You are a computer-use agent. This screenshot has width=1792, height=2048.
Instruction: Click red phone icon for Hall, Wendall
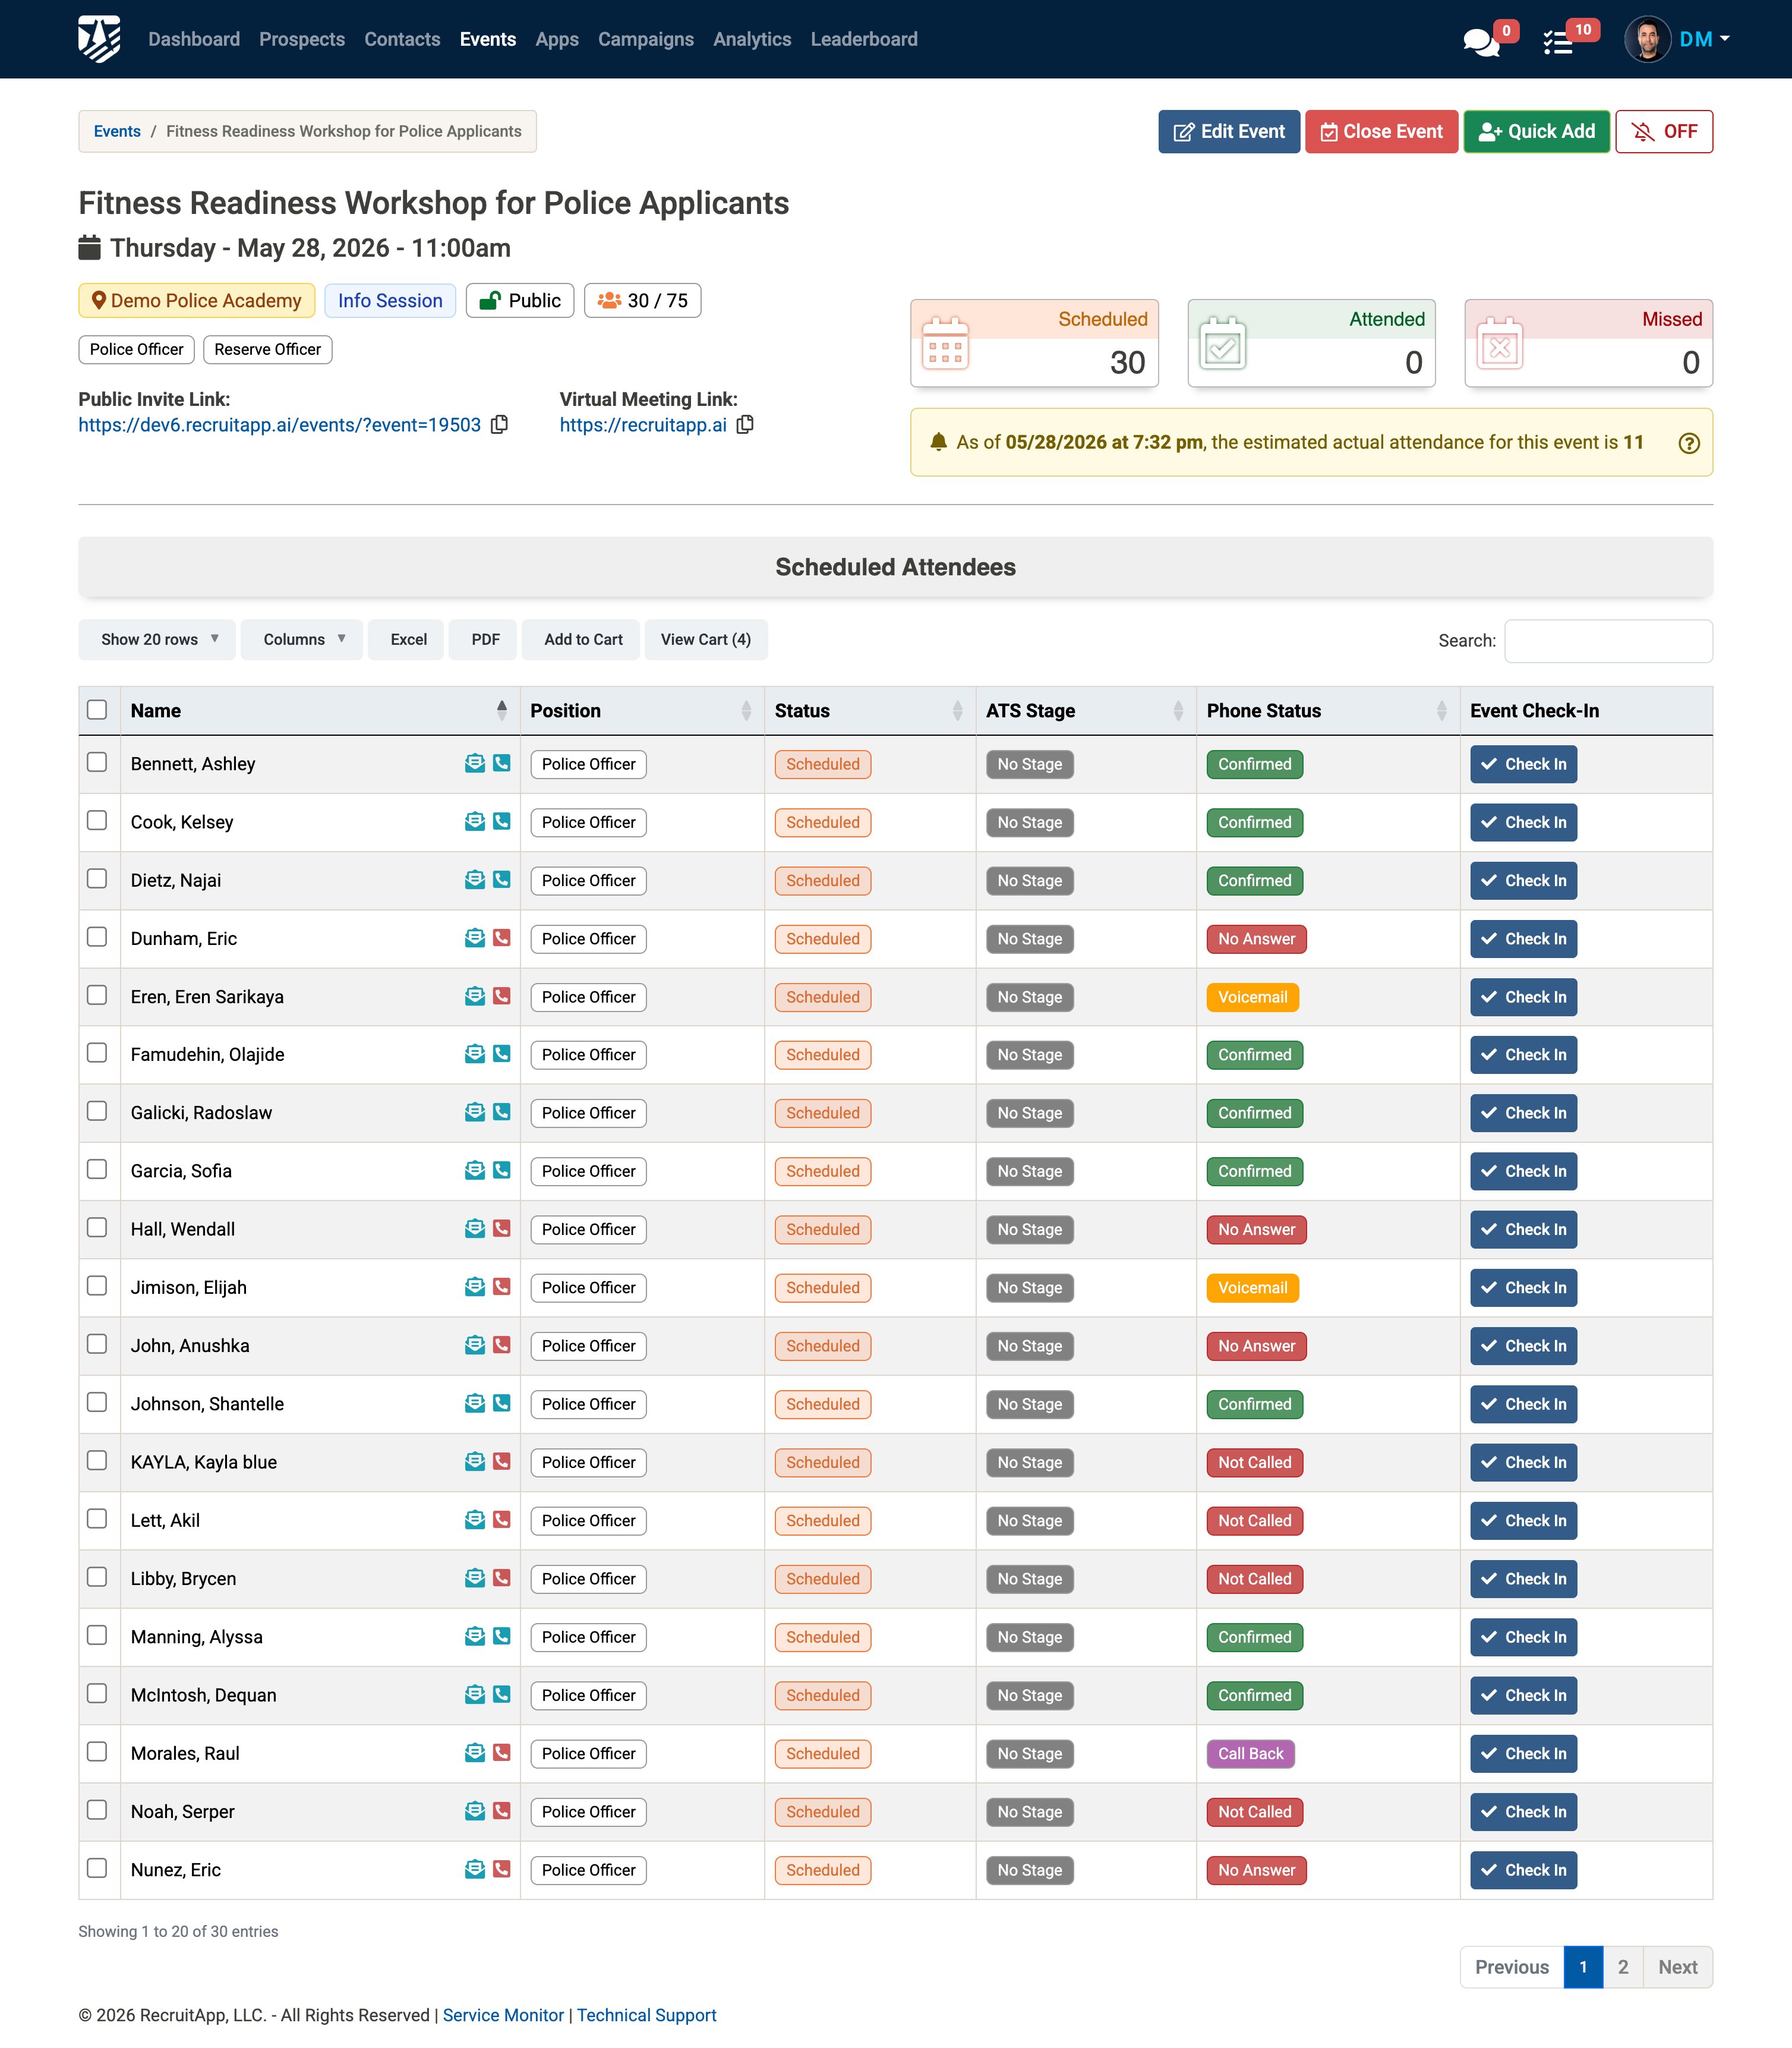coord(502,1228)
